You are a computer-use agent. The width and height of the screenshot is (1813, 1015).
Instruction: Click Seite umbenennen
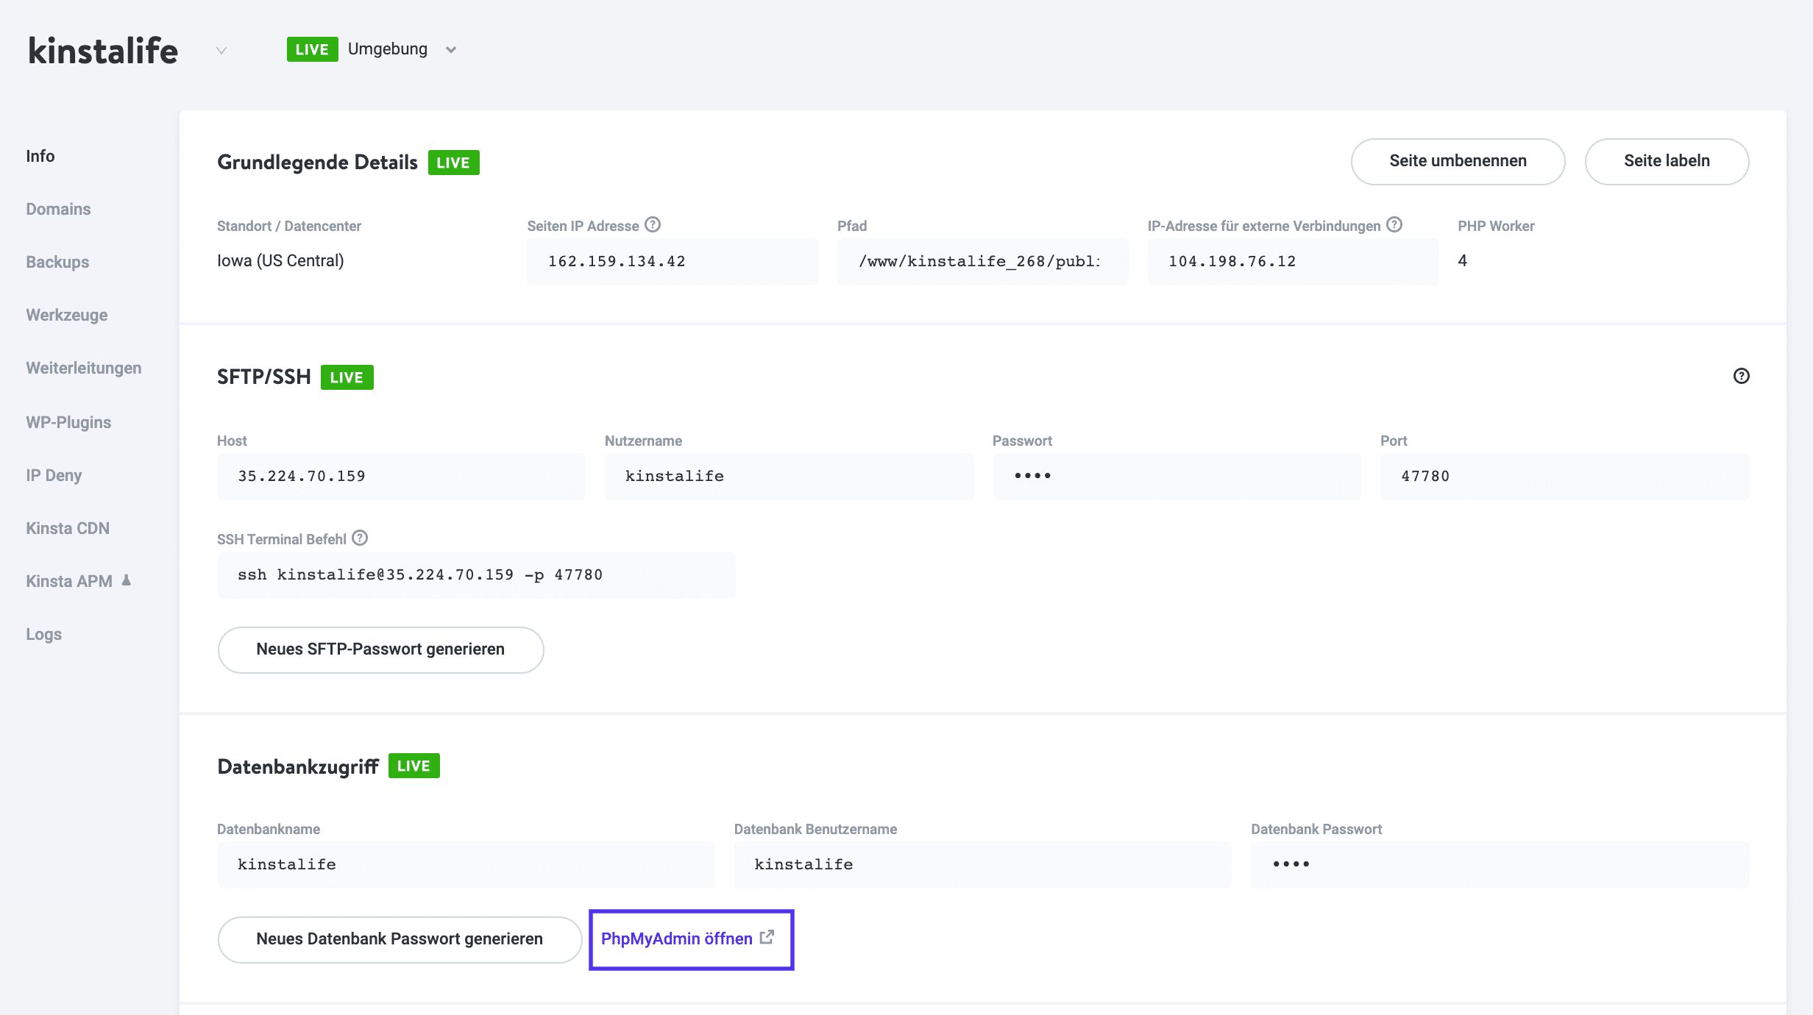pyautogui.click(x=1457, y=161)
